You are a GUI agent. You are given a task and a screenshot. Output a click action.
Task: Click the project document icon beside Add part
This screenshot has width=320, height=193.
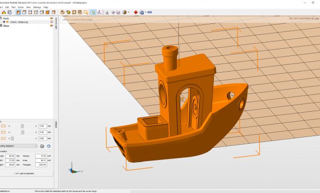tap(9, 13)
